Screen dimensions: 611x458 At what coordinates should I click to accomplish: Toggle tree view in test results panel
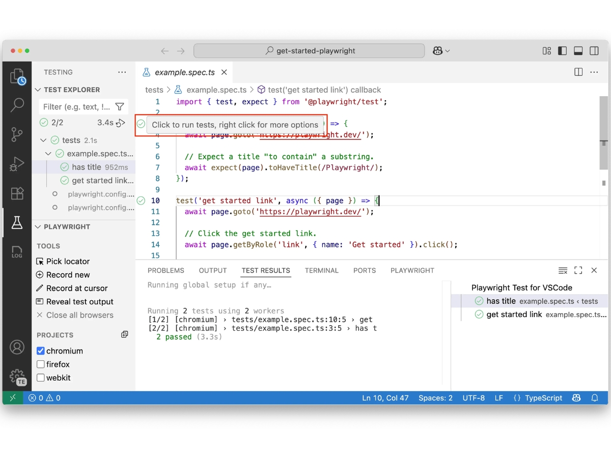click(x=563, y=271)
